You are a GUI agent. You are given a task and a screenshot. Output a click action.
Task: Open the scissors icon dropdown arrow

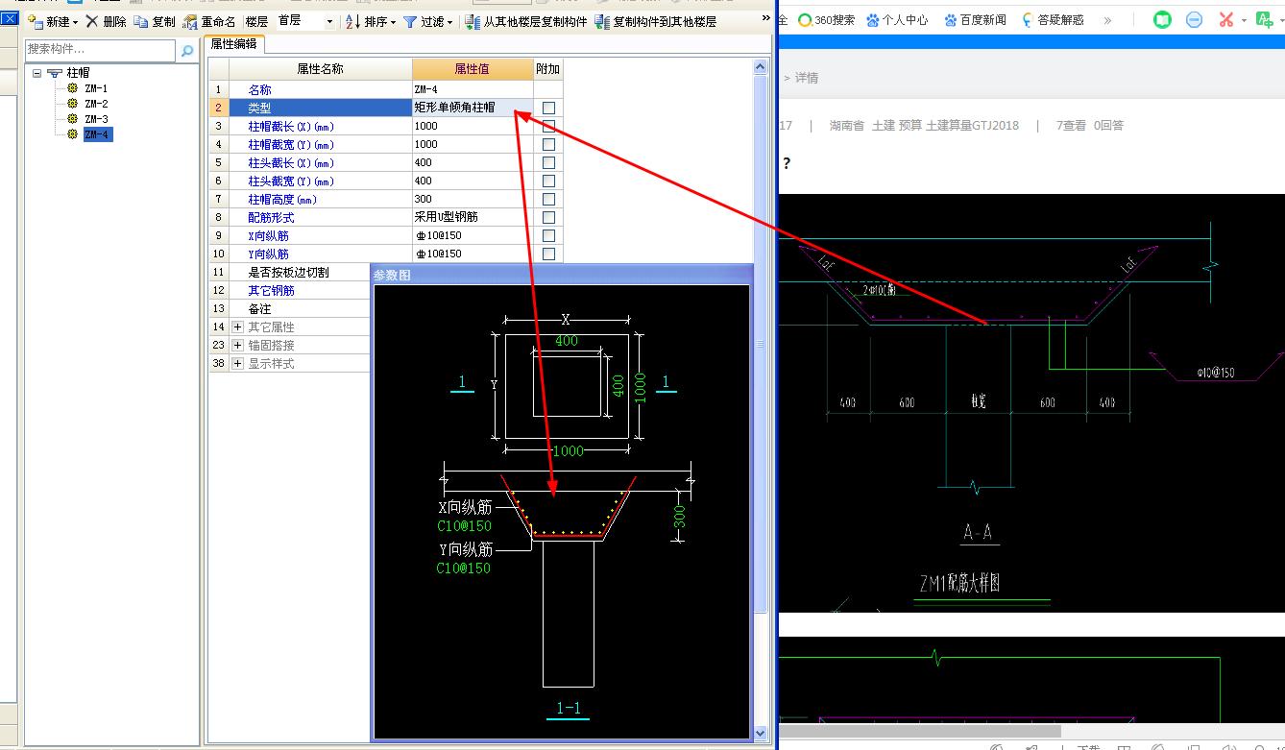coord(1244,20)
